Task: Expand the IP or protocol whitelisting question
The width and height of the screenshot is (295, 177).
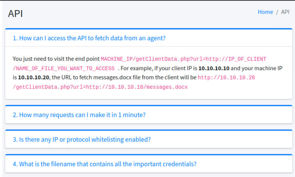Action: [x=82, y=140]
